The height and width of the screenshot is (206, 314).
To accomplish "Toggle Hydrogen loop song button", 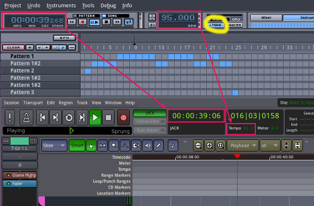I will click(x=129, y=21).
